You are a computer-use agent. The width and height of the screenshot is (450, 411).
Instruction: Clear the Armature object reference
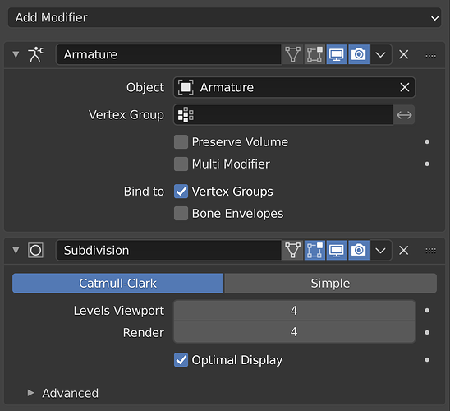405,87
